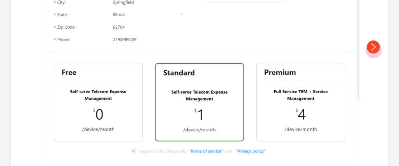Click the Phone field with 2794989209
This screenshot has width=399, height=166.
(x=148, y=40)
